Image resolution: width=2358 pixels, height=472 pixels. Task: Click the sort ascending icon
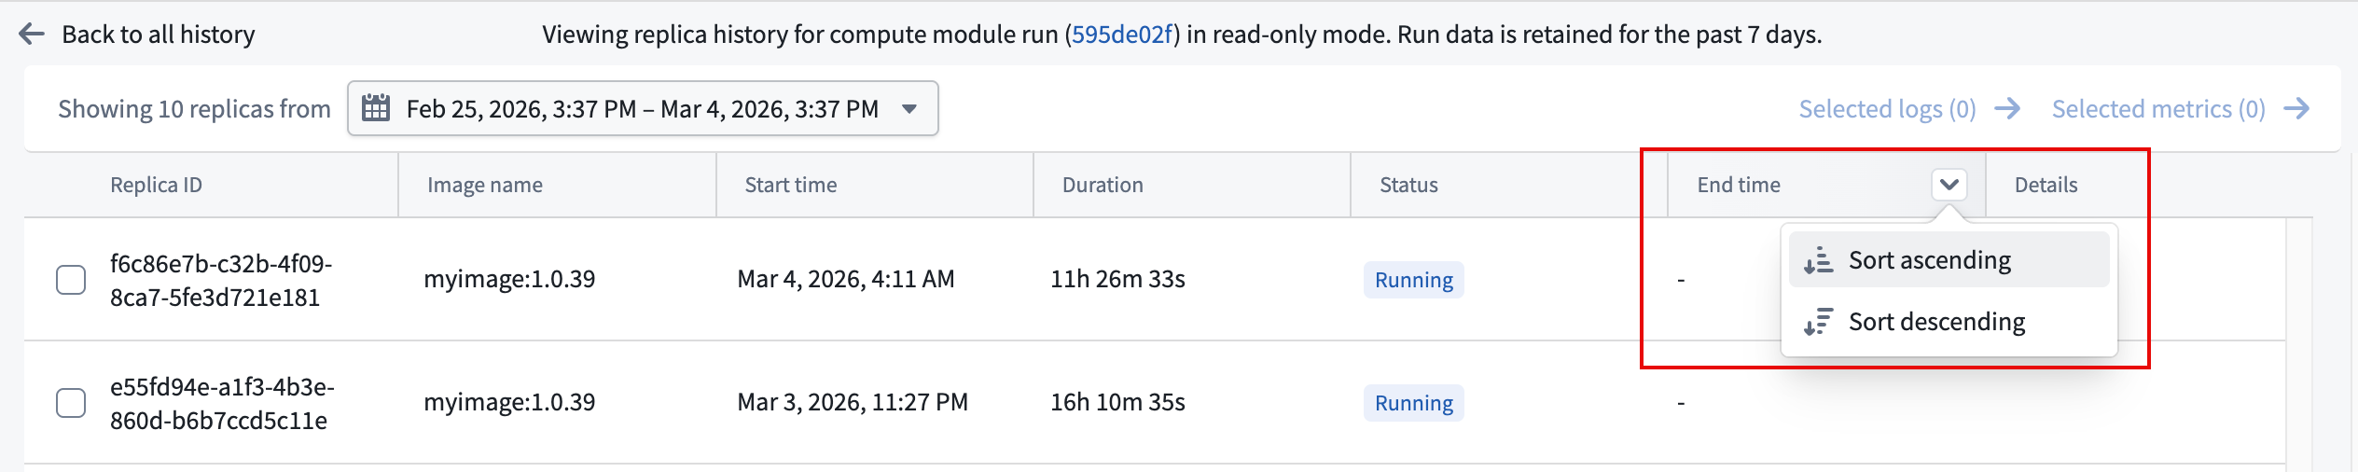click(1818, 260)
